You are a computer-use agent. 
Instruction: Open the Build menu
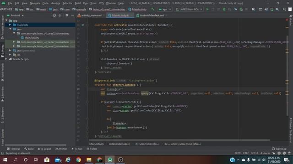coord(77,3)
